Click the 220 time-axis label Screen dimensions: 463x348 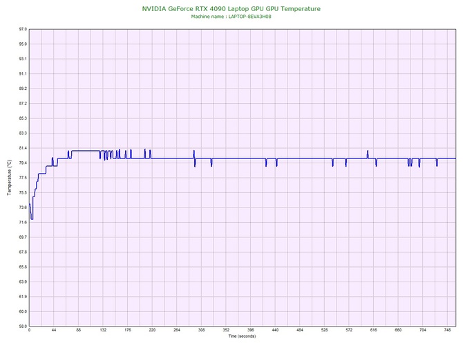pos(152,330)
